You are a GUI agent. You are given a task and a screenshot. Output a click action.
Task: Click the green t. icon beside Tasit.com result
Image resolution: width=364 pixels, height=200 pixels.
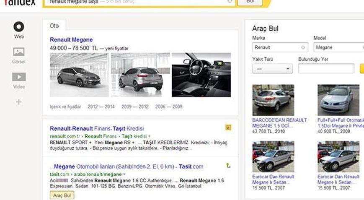228,165
